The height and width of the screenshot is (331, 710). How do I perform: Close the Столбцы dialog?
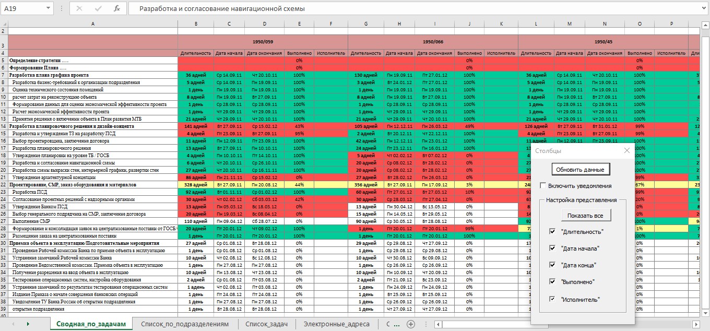click(x=627, y=150)
